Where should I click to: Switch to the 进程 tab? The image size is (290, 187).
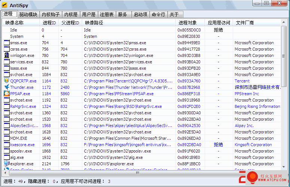click(x=9, y=14)
